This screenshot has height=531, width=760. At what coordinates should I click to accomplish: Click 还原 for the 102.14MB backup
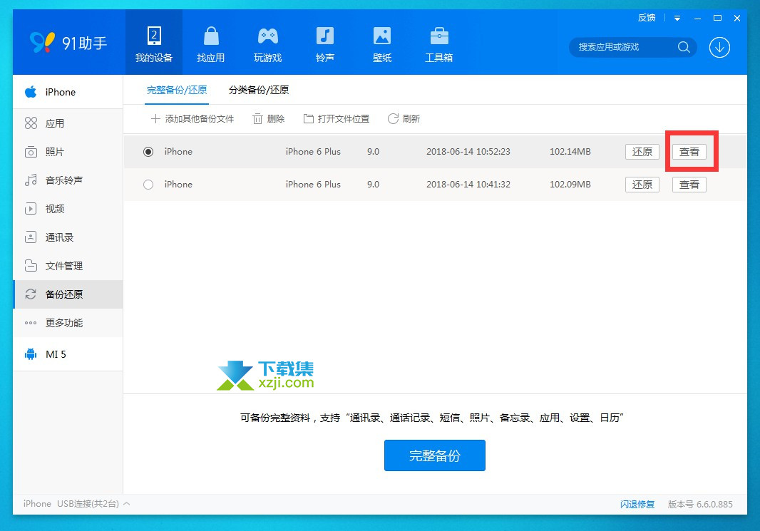click(x=642, y=152)
